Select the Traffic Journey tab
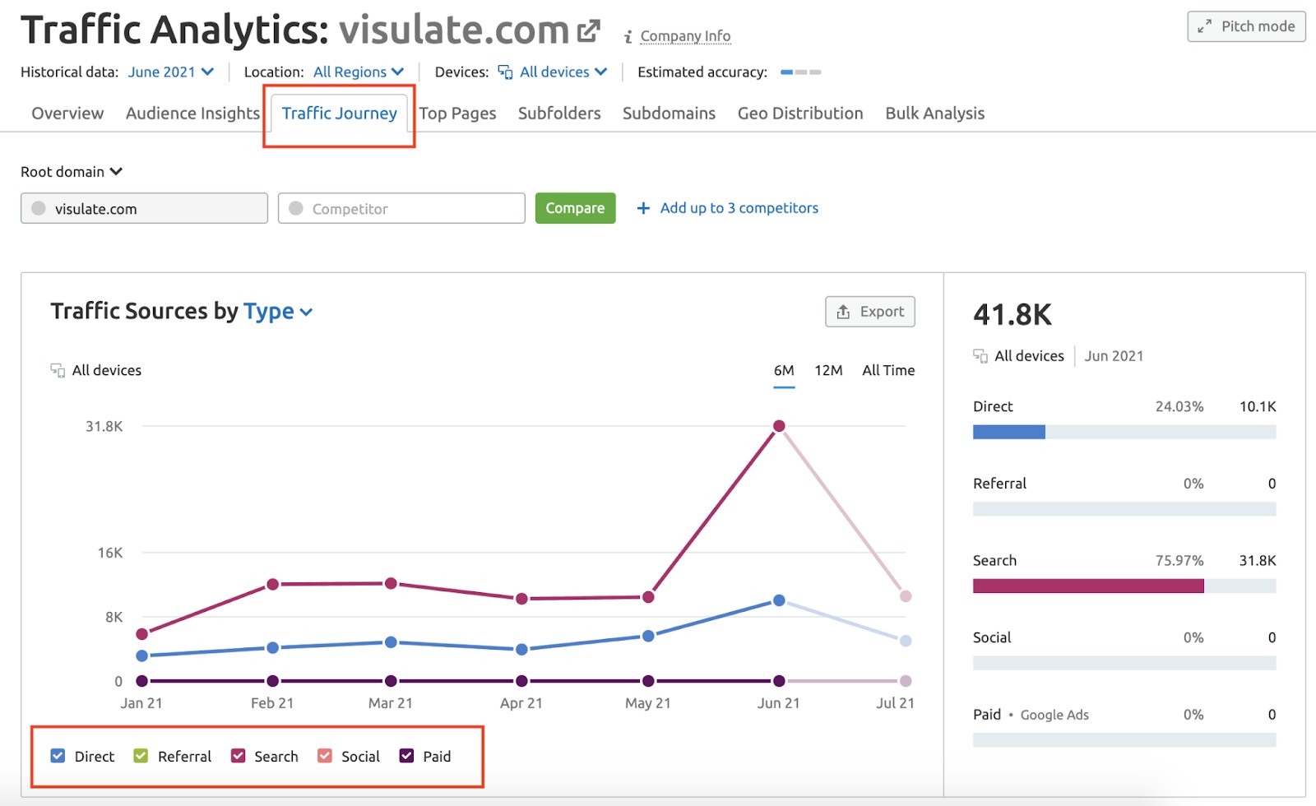This screenshot has height=806, width=1316. (340, 113)
